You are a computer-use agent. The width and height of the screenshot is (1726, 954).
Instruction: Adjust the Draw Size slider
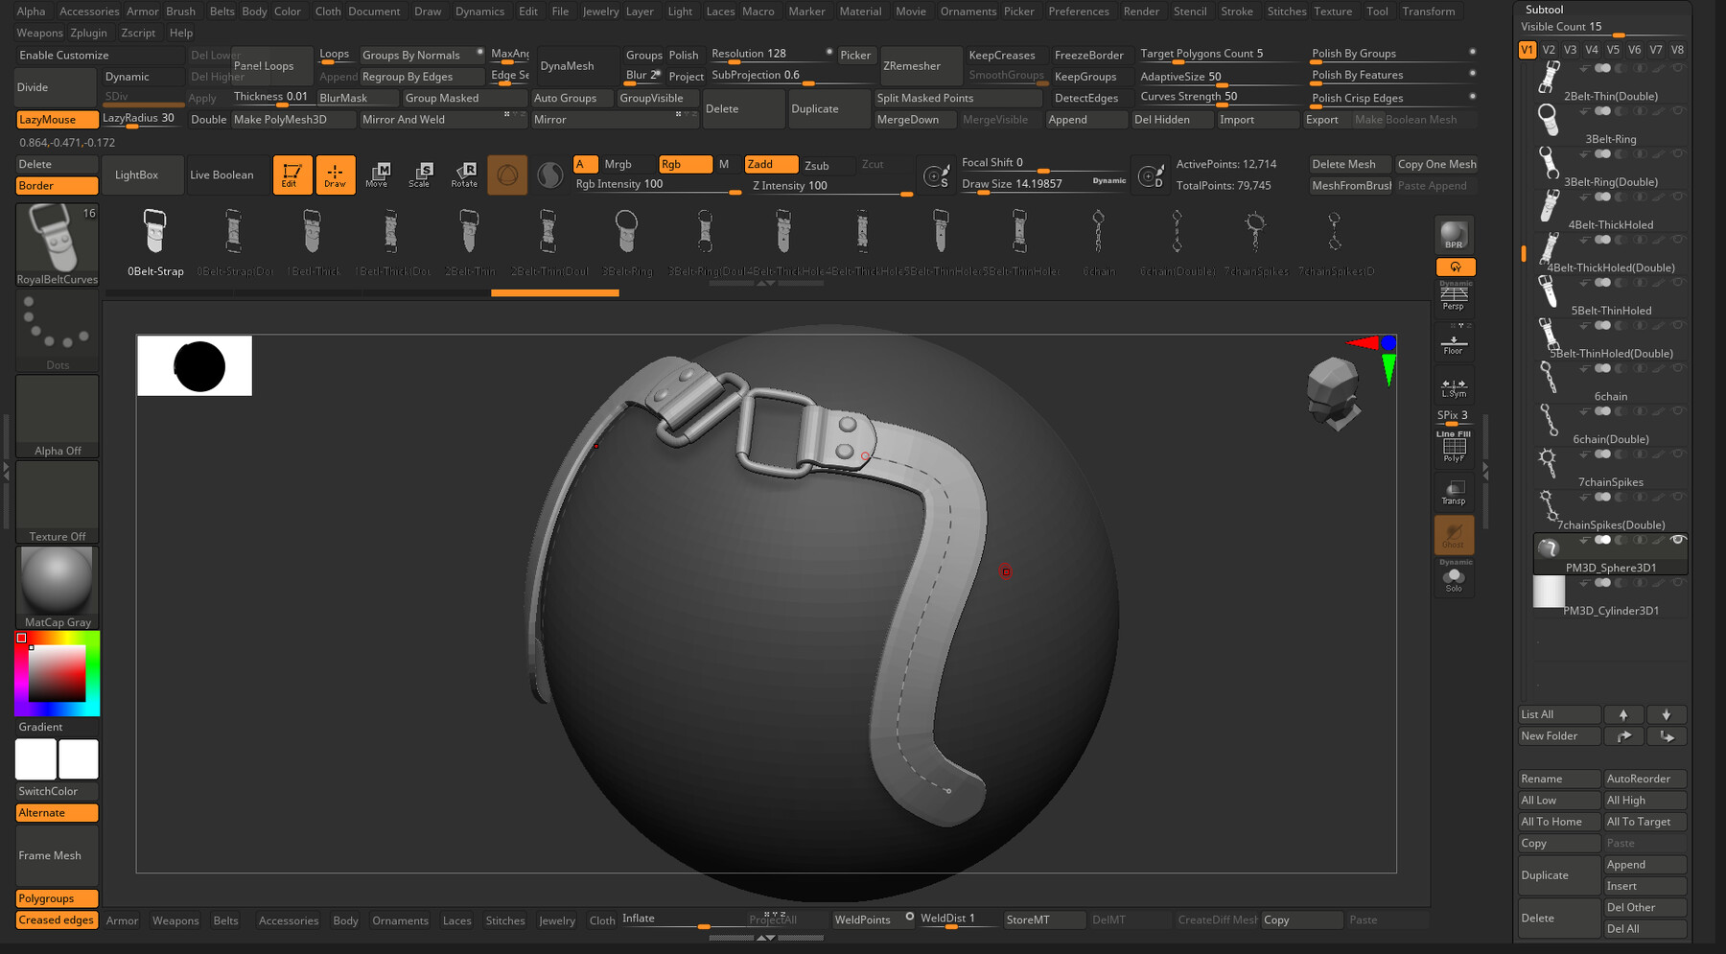(1043, 184)
